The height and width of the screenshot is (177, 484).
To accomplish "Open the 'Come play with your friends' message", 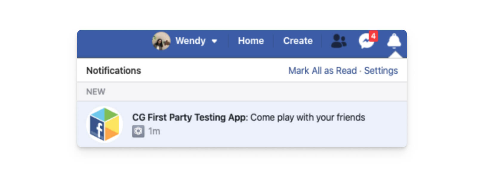I will 308,117.
